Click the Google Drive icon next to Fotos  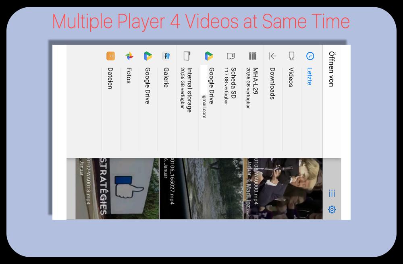148,56
